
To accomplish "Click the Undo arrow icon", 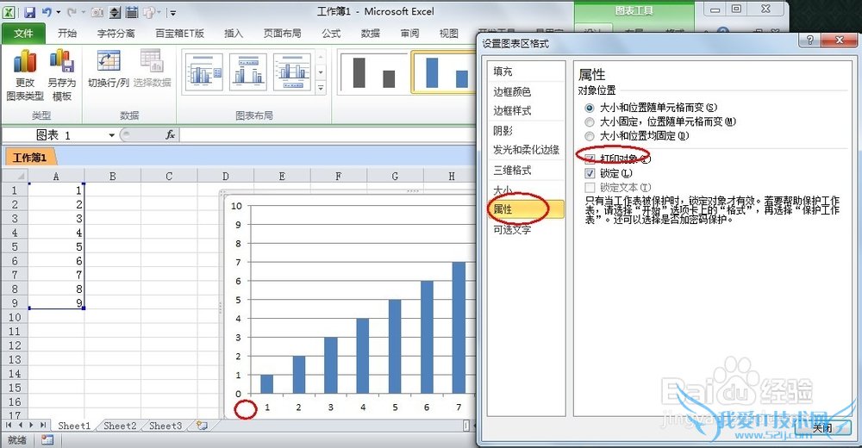I will point(47,12).
